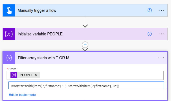Click the PEOPLE token variable icon
The width and height of the screenshot is (171, 101).
14,75
